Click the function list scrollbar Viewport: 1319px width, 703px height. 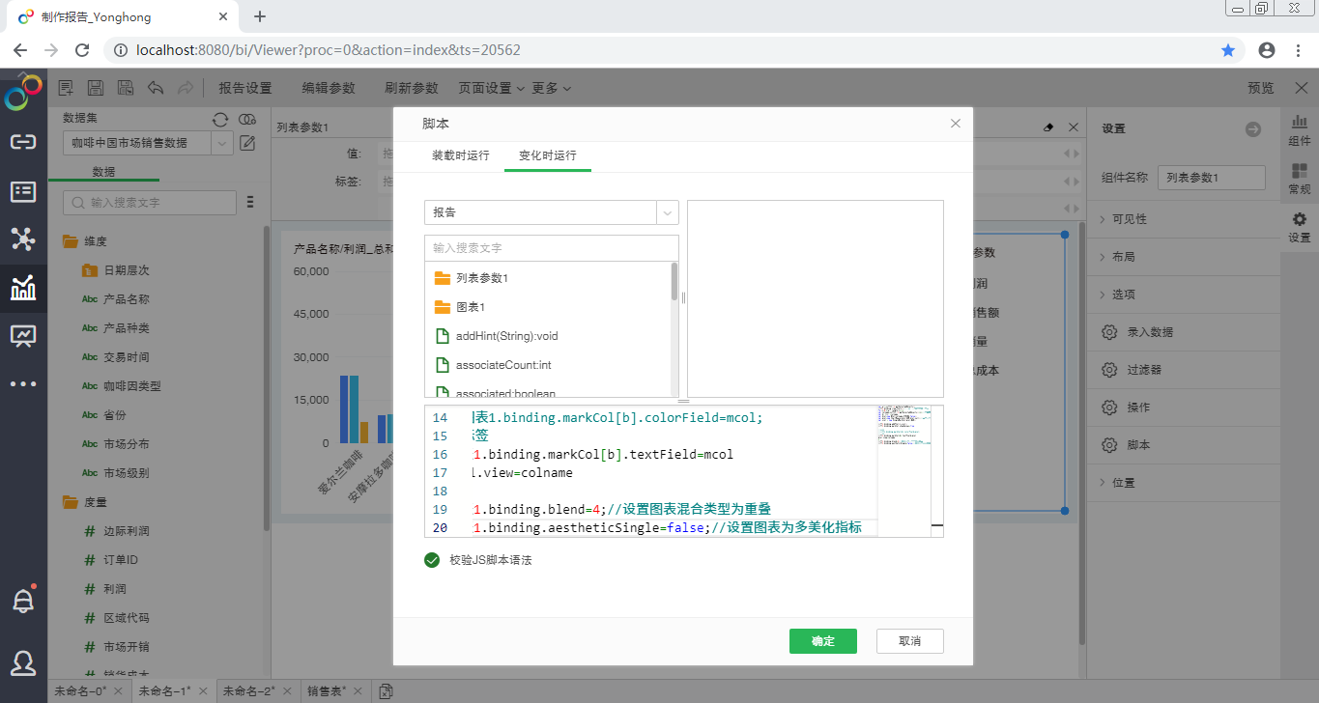point(674,282)
